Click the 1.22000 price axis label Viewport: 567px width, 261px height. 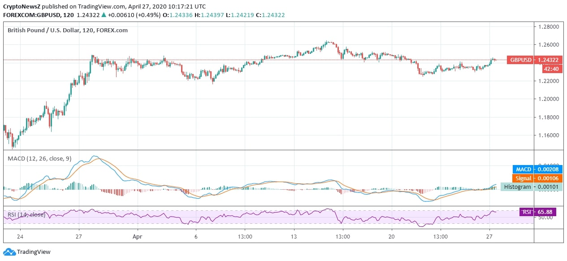coord(548,81)
